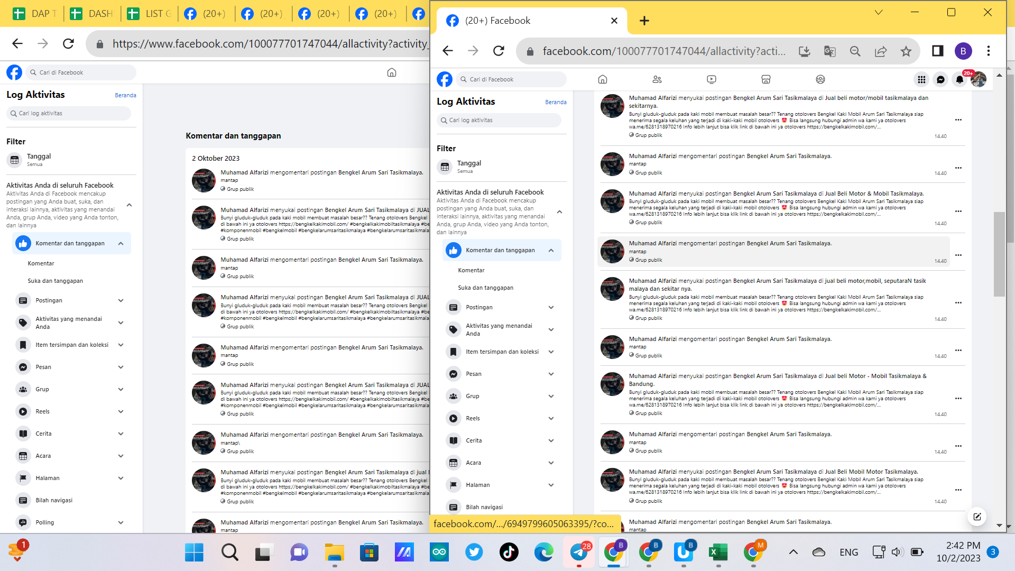The height and width of the screenshot is (571, 1015).
Task: Select Komentar sub-item in front window
Action: [x=471, y=270]
